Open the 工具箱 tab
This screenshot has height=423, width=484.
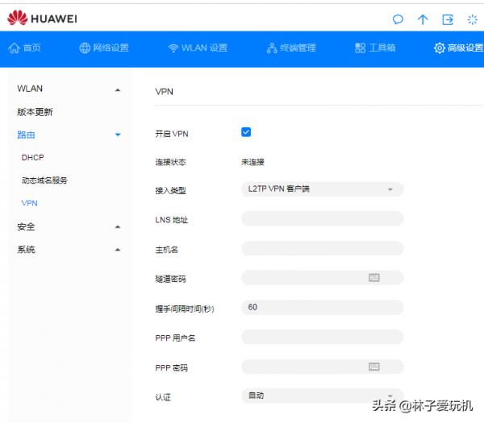point(375,48)
